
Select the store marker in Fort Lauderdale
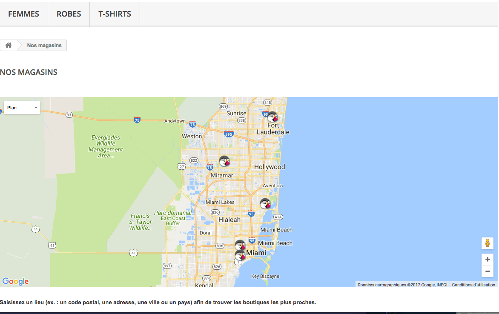coord(272,117)
